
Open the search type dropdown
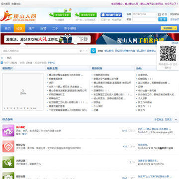(84, 51)
